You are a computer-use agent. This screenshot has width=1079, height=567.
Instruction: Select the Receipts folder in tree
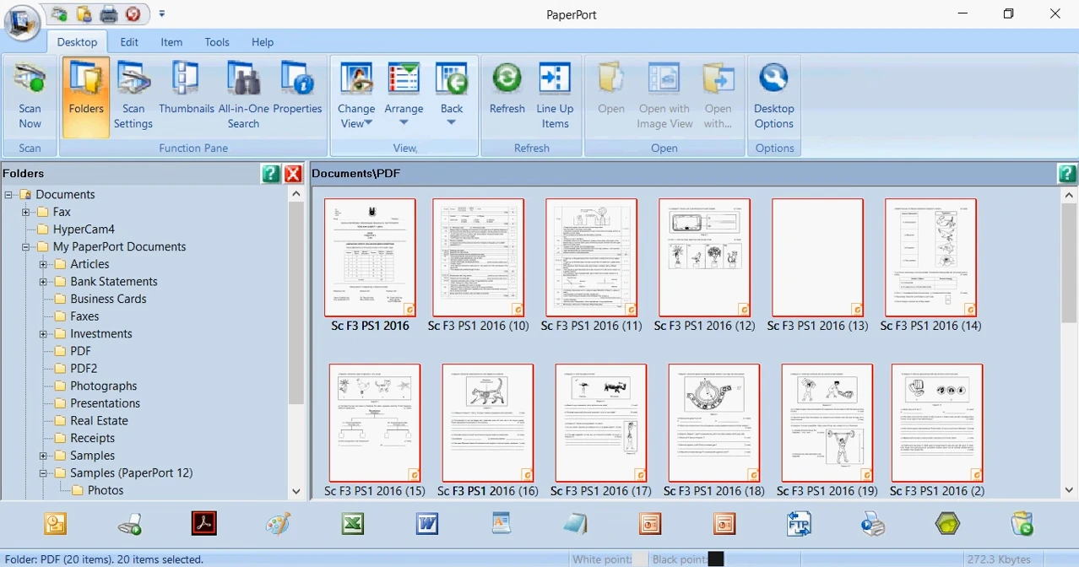point(92,438)
